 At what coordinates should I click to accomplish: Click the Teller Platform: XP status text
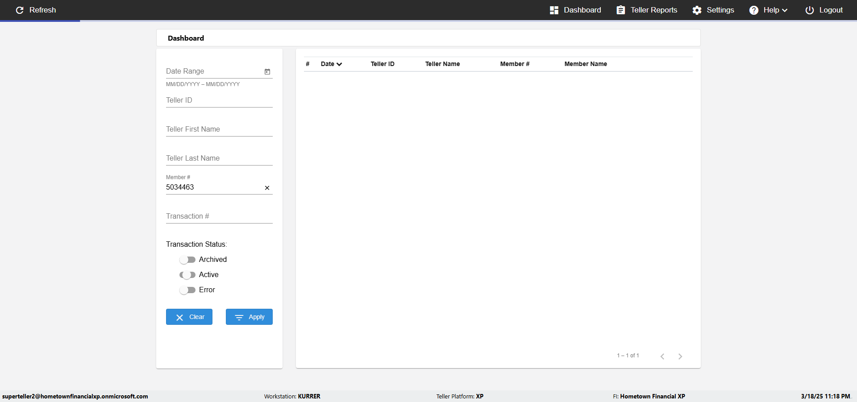pyautogui.click(x=460, y=396)
